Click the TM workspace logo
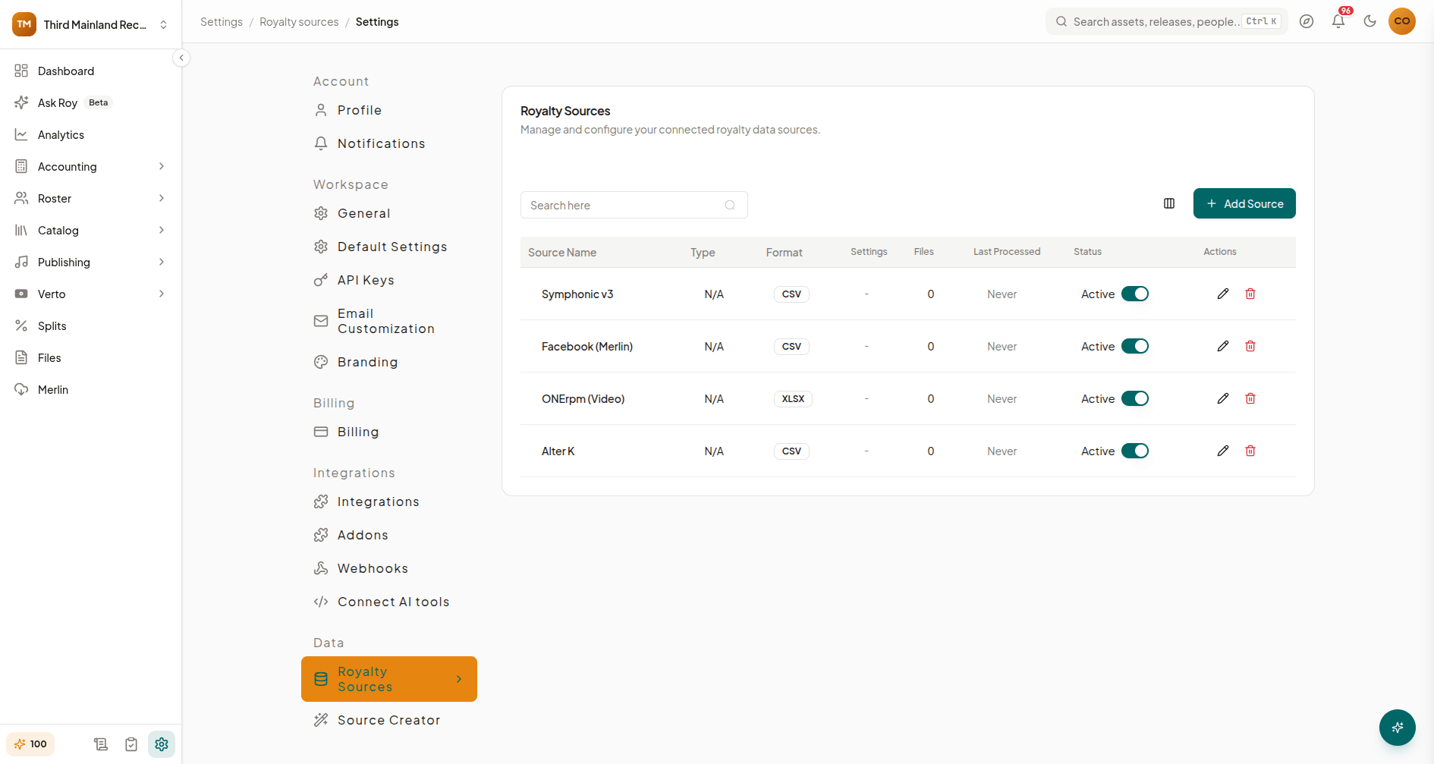The width and height of the screenshot is (1434, 764). coord(24,24)
